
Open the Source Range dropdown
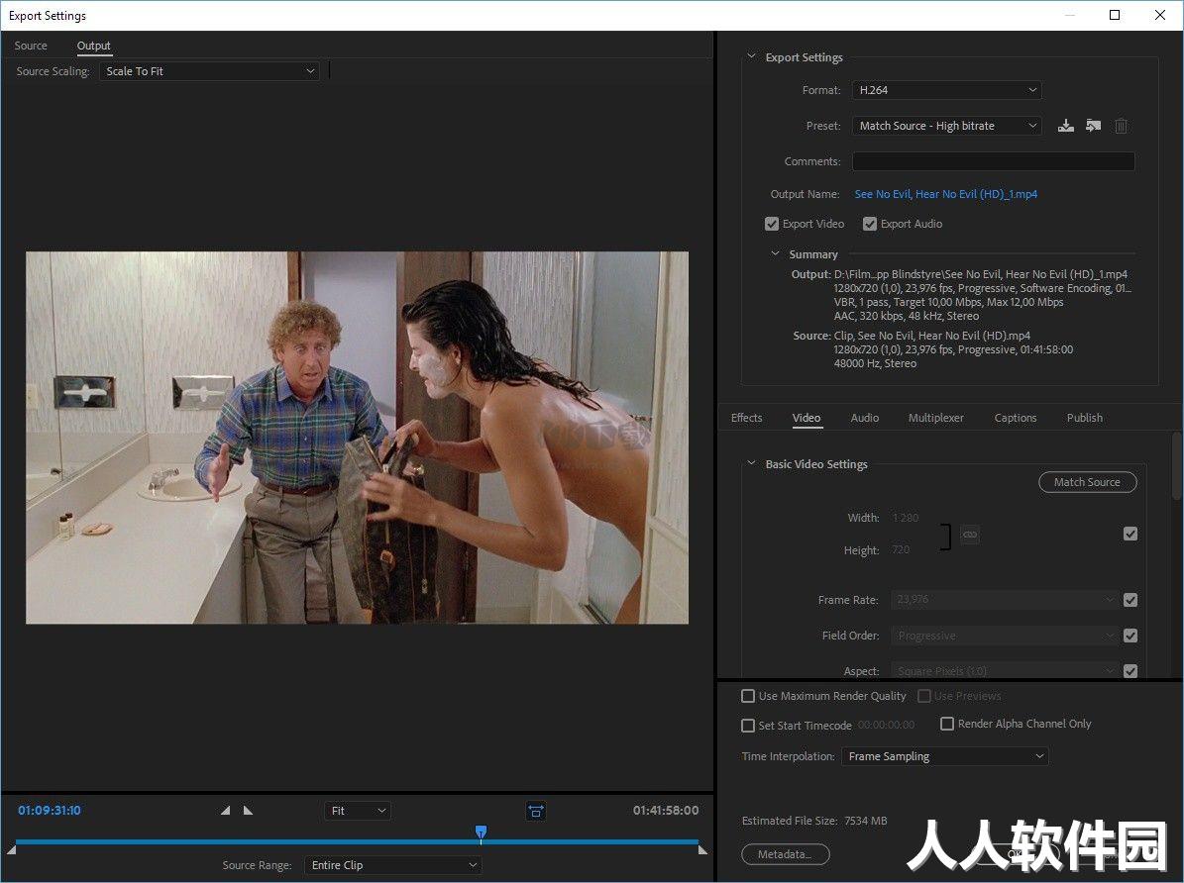pyautogui.click(x=392, y=865)
